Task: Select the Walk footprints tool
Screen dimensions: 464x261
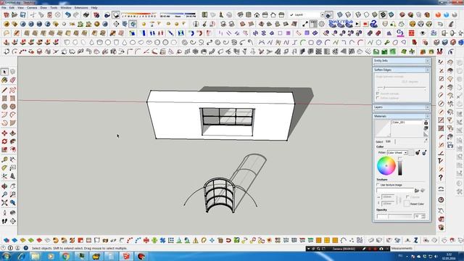Action: tap(4, 221)
